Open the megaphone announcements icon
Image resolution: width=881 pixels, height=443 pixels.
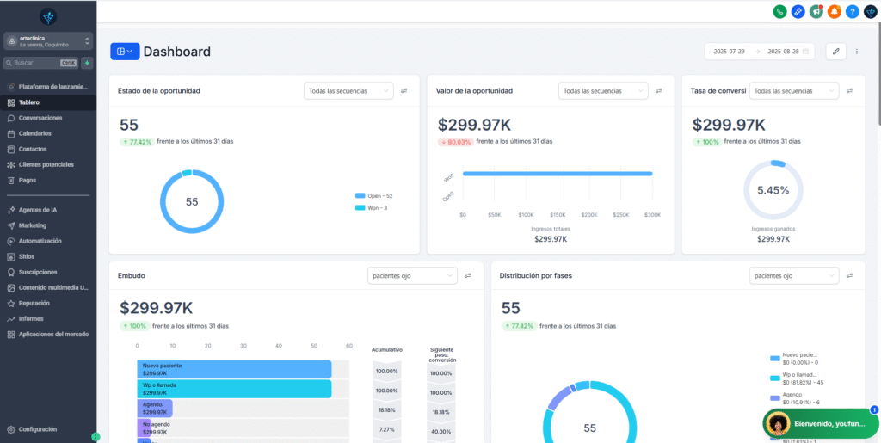pyautogui.click(x=816, y=12)
